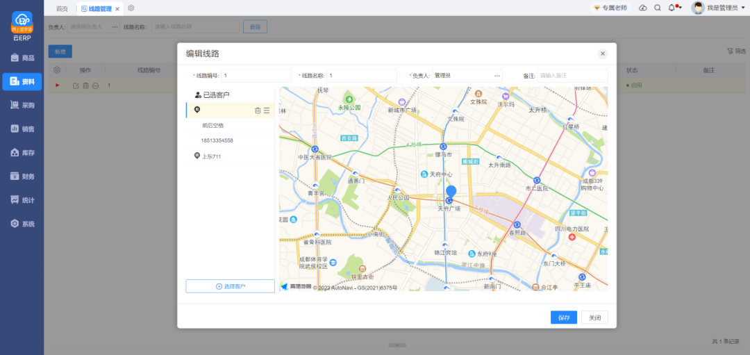
Task: Click the 成都339购物中心 shopping icon
Action: [592, 173]
